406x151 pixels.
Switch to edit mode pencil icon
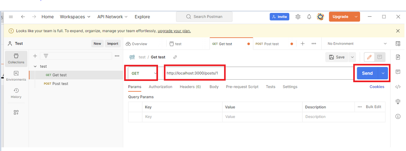[369, 57]
